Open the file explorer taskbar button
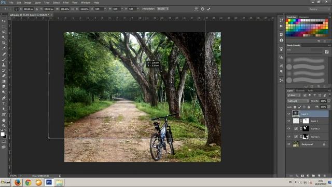Screen dimensions: 332x187 coord(60,182)
